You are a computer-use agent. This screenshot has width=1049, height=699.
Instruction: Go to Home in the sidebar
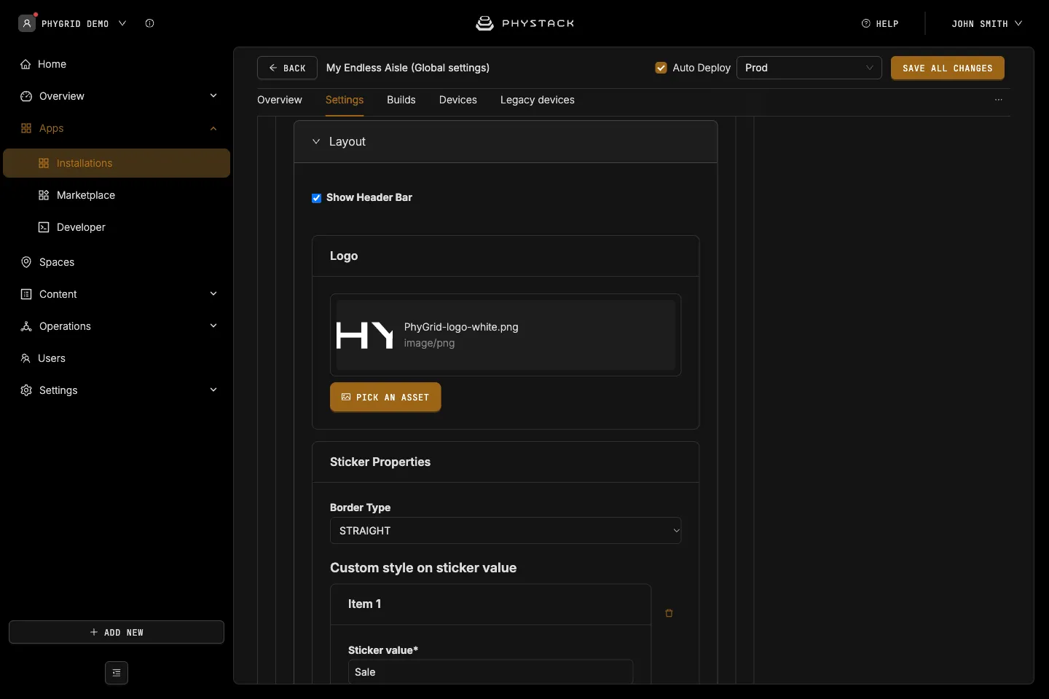(117, 64)
